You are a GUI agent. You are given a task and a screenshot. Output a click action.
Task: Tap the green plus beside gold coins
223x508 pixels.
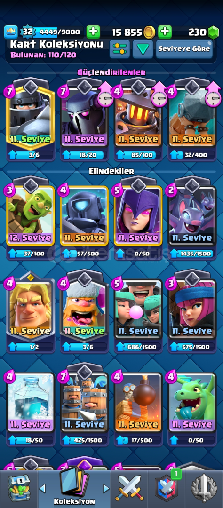[165, 32]
